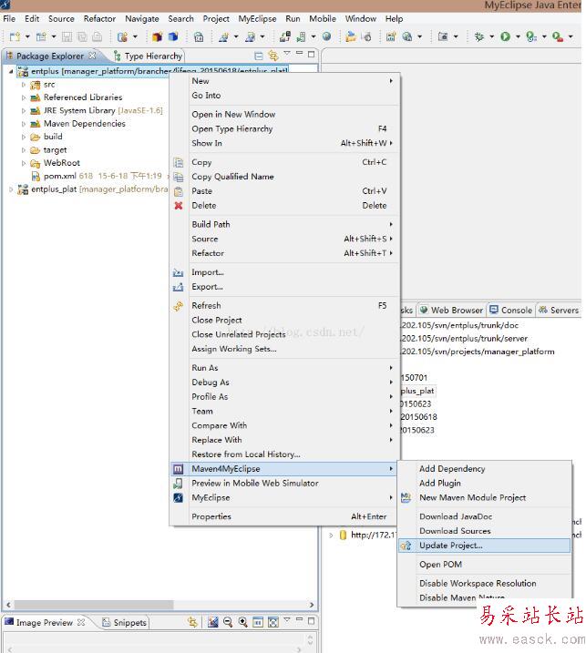The width and height of the screenshot is (586, 653).
Task: Expand the target folder
Action: pyautogui.click(x=24, y=150)
